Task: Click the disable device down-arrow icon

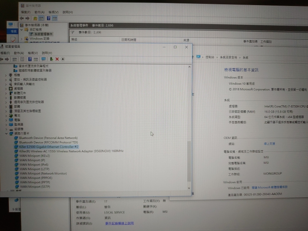Action: click(x=63, y=59)
